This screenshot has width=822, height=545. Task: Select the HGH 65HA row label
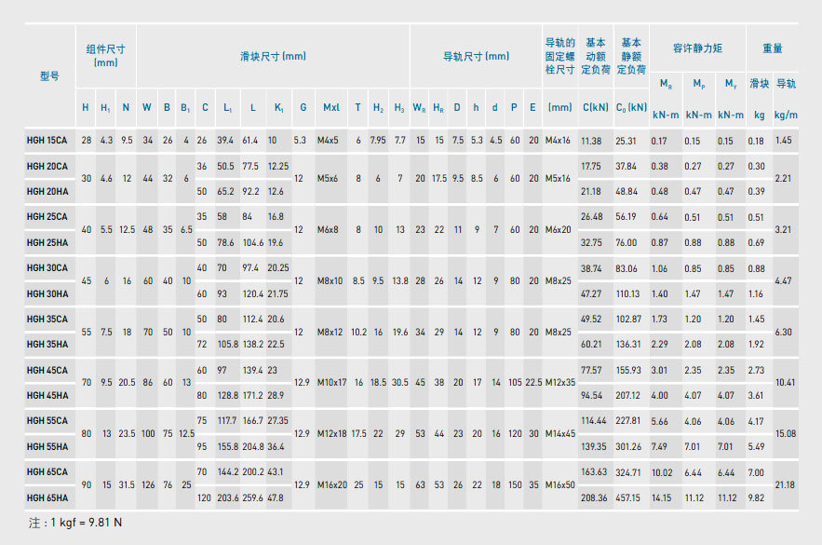point(47,497)
